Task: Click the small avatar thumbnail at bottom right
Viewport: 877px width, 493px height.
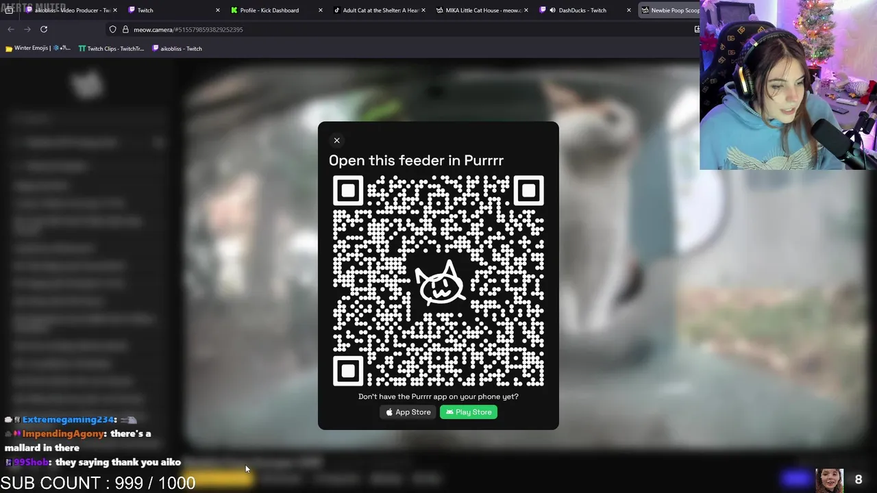Action: 829,480
